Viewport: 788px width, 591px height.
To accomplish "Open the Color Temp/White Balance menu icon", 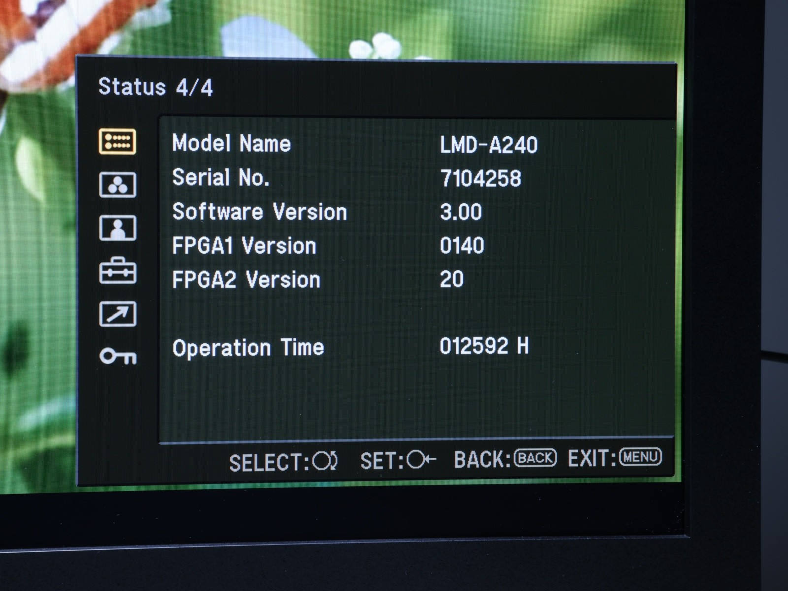I will click(118, 185).
